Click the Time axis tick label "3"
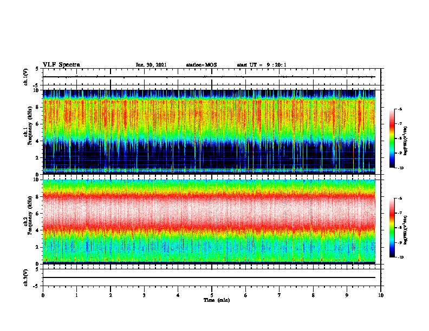Screen dimensions: 429x331 pos(144,295)
